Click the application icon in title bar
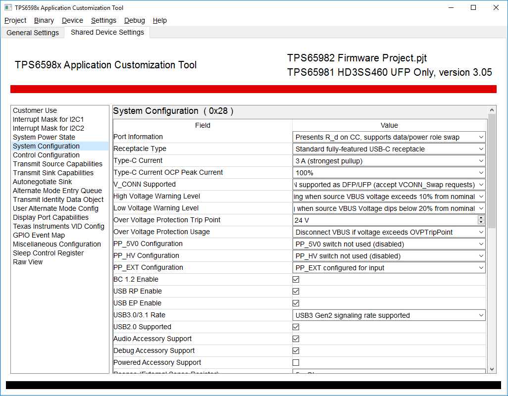The height and width of the screenshot is (396, 508). pos(8,7)
